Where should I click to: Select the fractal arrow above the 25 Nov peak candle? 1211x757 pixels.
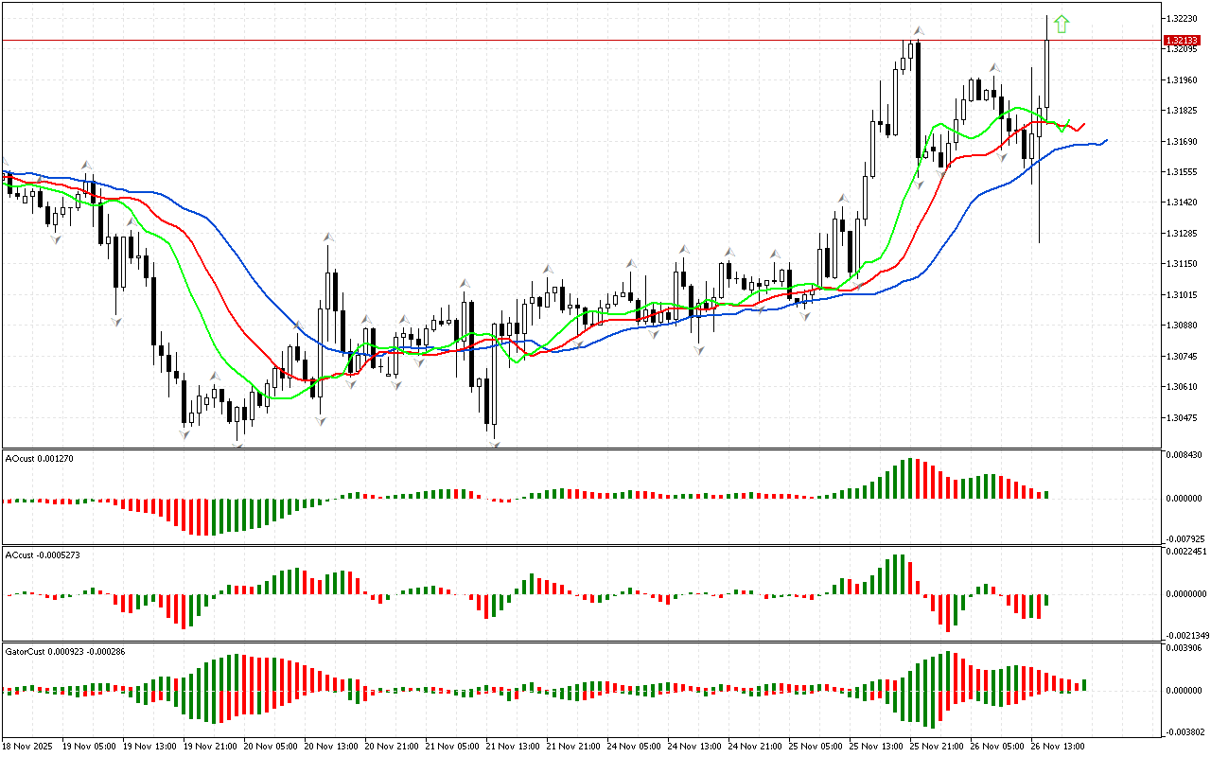tap(917, 31)
